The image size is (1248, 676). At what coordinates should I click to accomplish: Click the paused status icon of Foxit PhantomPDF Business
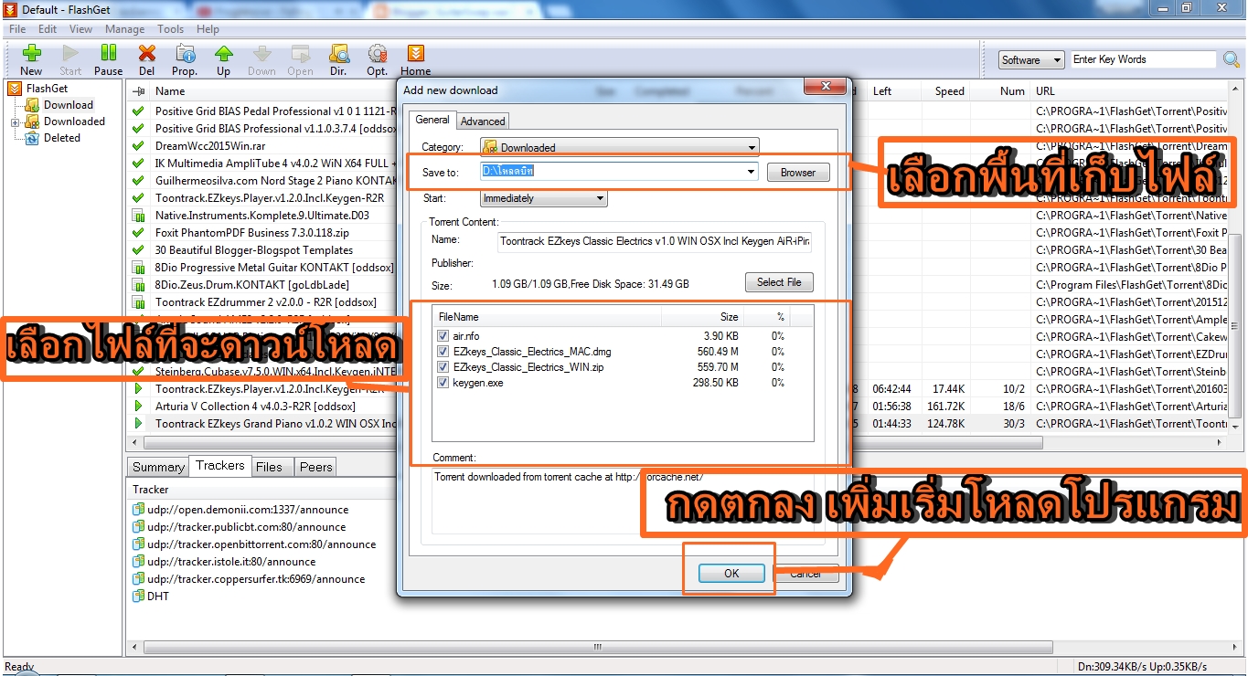click(139, 233)
